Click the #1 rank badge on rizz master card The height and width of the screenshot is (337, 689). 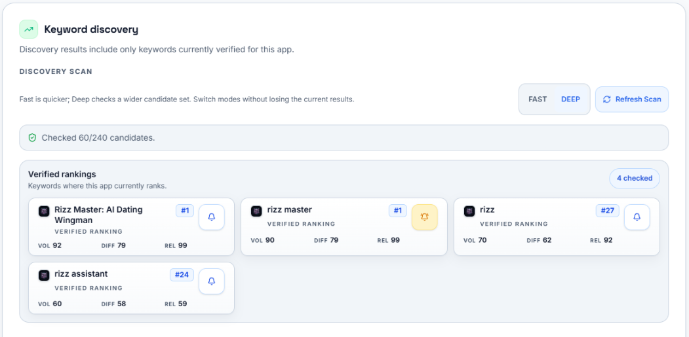pos(398,211)
